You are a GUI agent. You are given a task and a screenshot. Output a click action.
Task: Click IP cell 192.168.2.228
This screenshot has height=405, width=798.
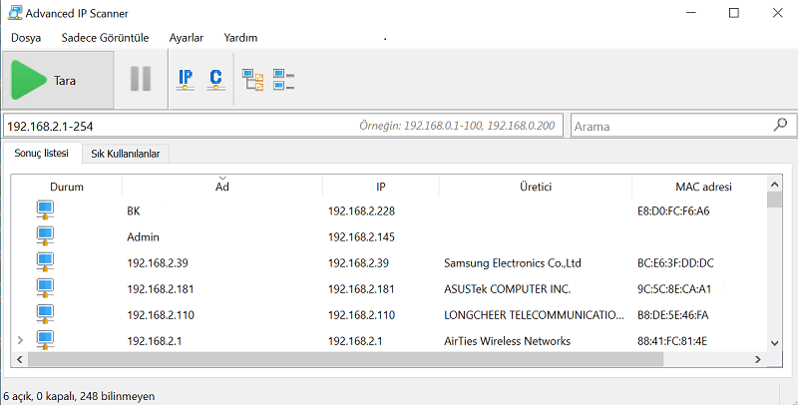tap(361, 210)
